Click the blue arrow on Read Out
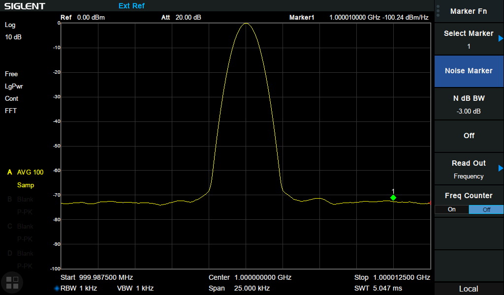 pos(501,168)
